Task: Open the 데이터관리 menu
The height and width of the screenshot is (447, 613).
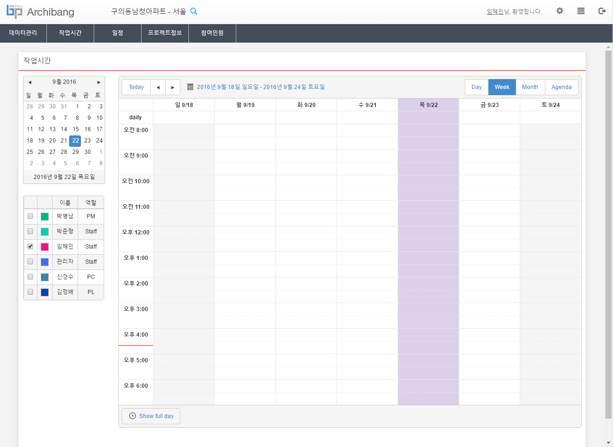Action: pos(23,33)
